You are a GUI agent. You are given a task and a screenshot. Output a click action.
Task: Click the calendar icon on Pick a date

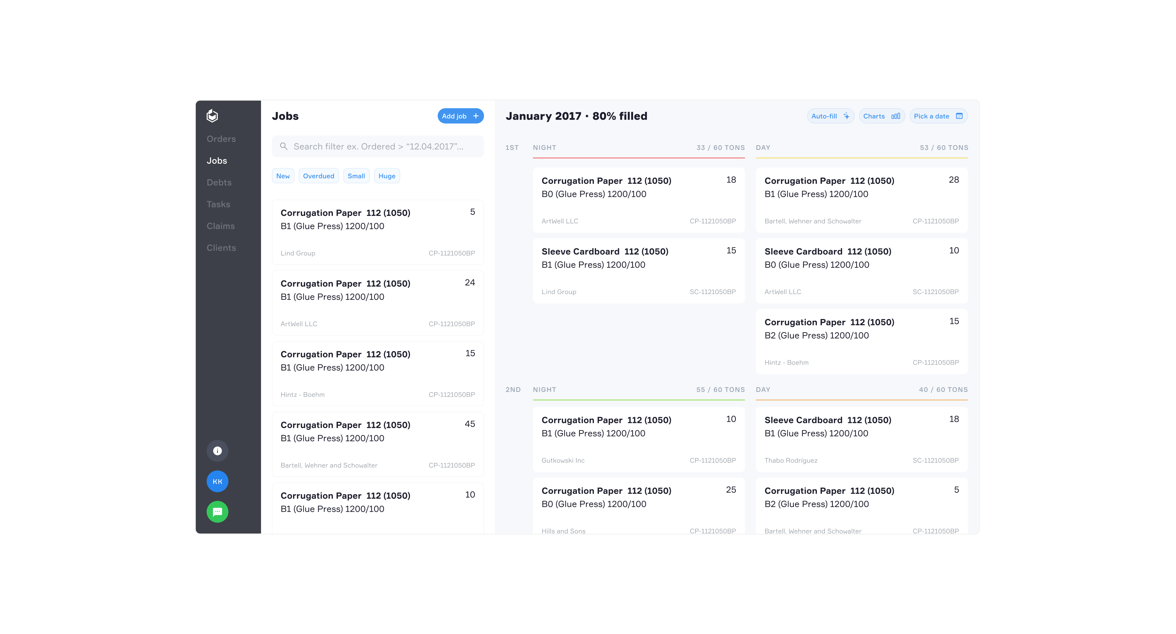pyautogui.click(x=959, y=116)
